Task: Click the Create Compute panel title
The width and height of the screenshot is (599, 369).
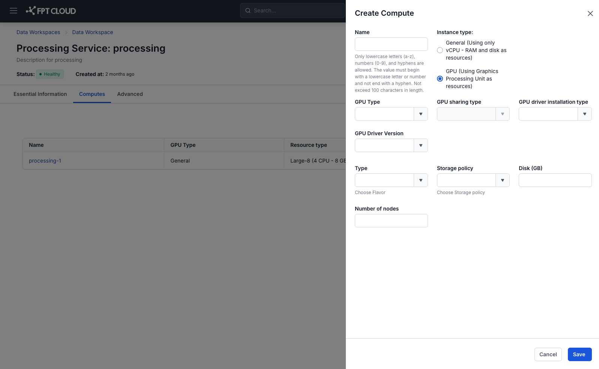Action: pyautogui.click(x=384, y=13)
